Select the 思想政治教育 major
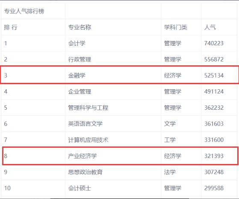This screenshot has height=199, width=239. coord(86,172)
